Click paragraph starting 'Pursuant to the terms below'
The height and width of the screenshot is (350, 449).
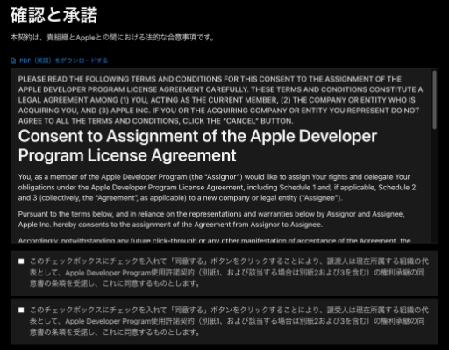point(211,219)
